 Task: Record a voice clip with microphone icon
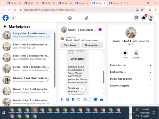coord(62,99)
